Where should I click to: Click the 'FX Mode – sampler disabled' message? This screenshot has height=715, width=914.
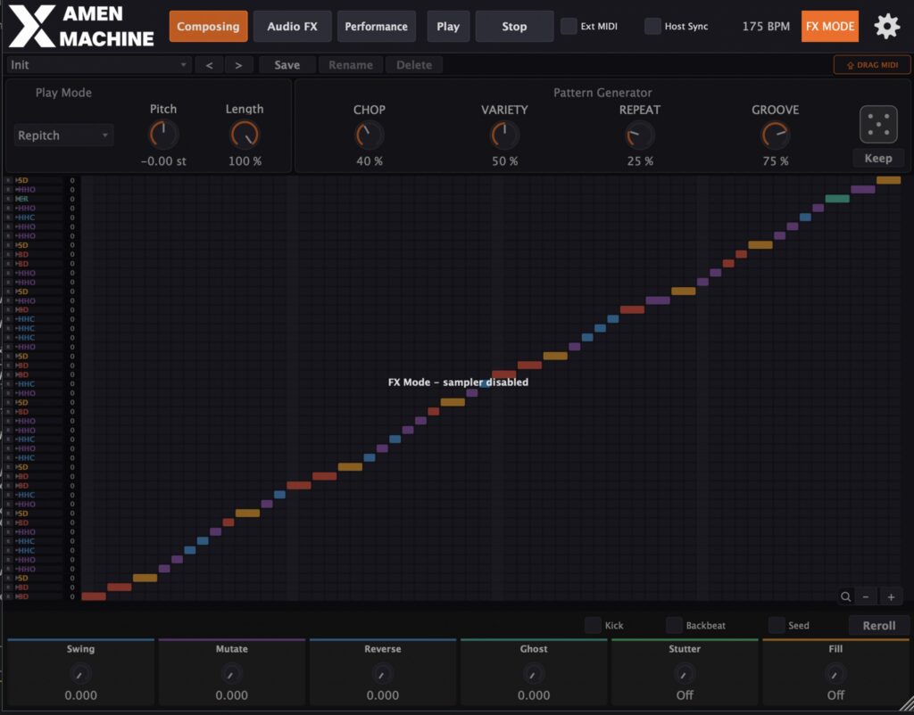click(x=458, y=382)
